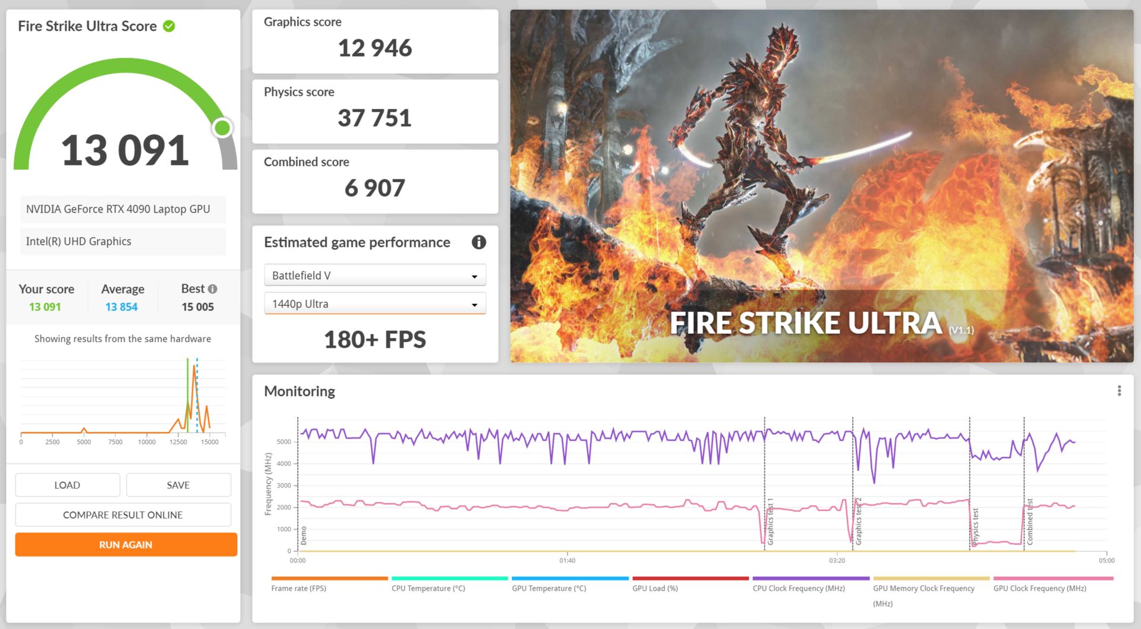Click the Graphics test 2 timeline marker
The image size is (1141, 629).
(x=858, y=521)
